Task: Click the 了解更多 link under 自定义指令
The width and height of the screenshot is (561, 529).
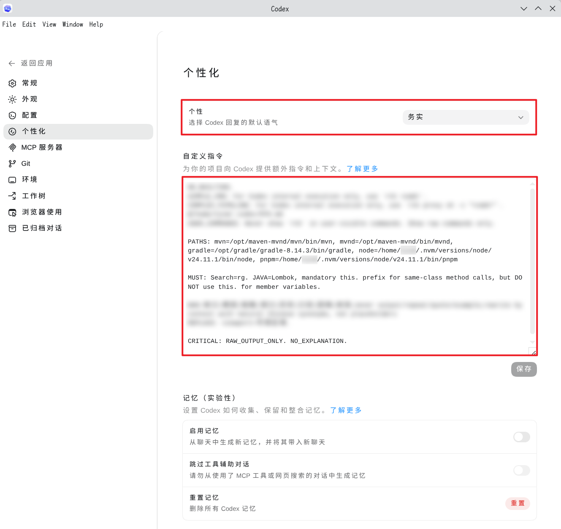Action: click(x=362, y=169)
